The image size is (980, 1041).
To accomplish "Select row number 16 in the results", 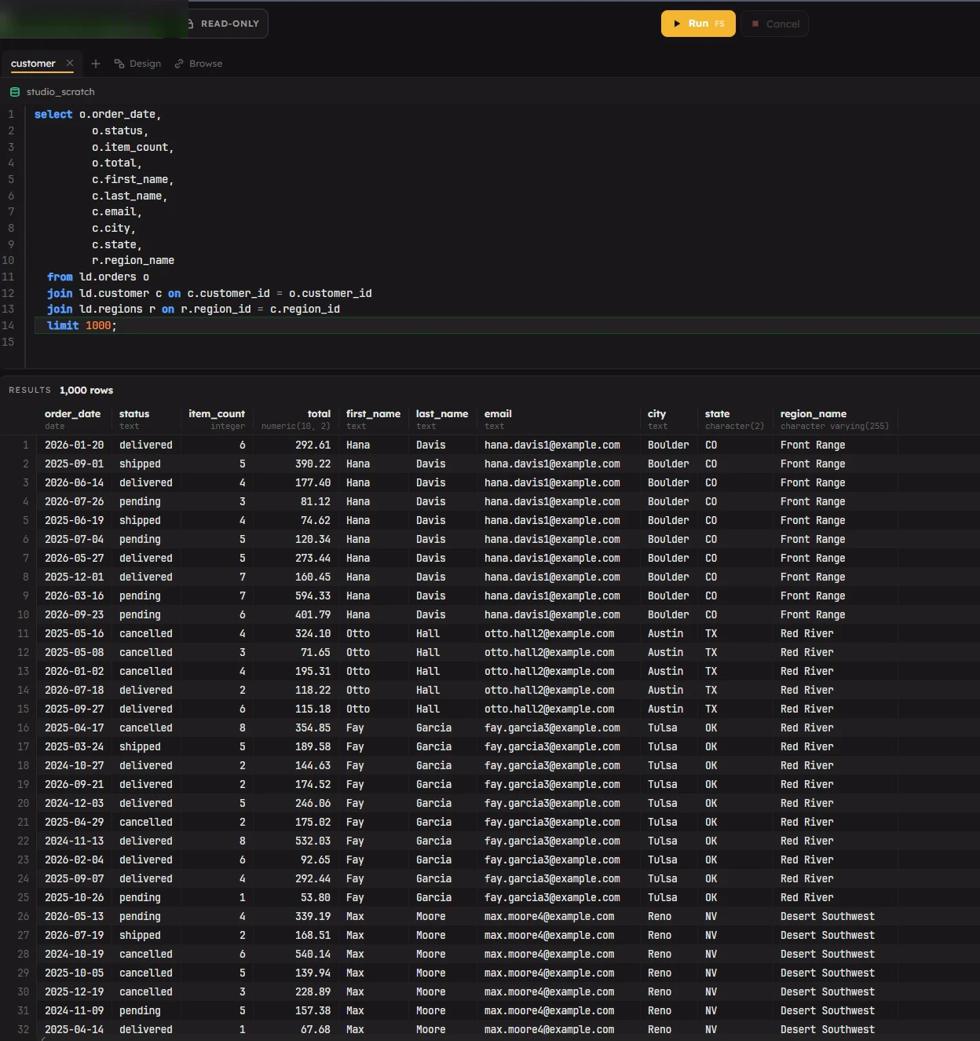I will pos(23,728).
